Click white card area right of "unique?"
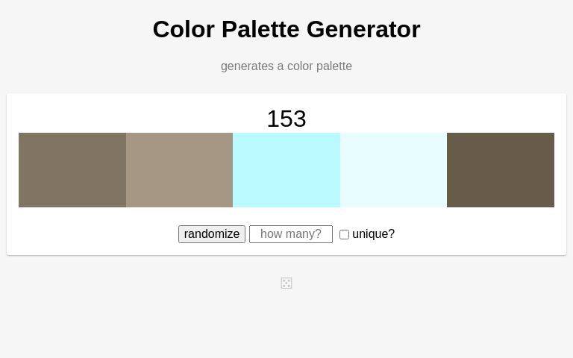 (x=477, y=234)
